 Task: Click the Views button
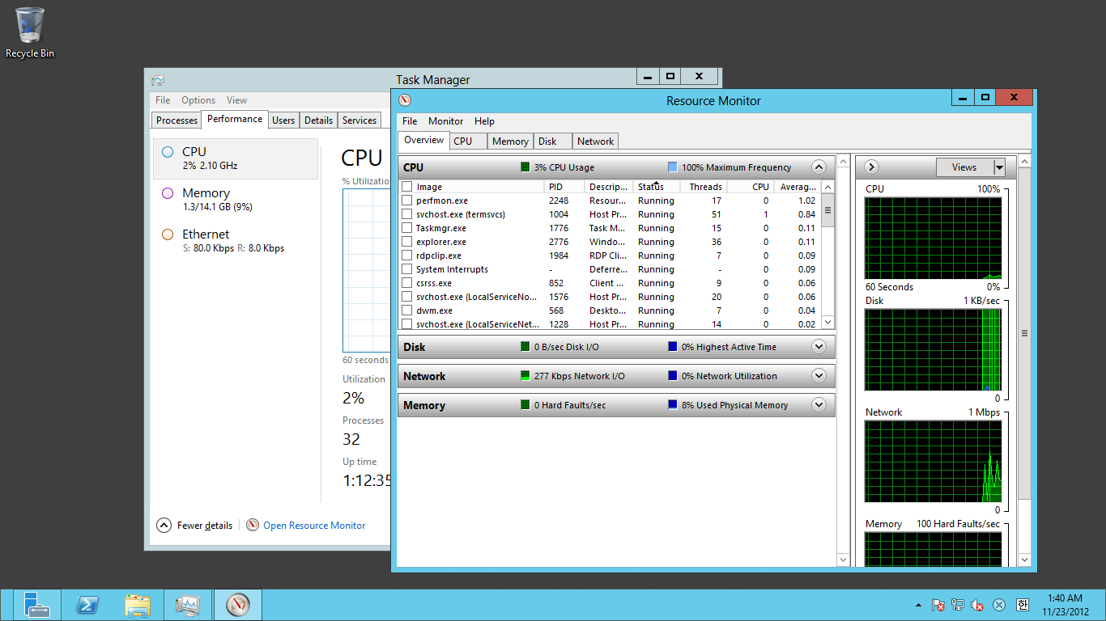click(x=964, y=167)
